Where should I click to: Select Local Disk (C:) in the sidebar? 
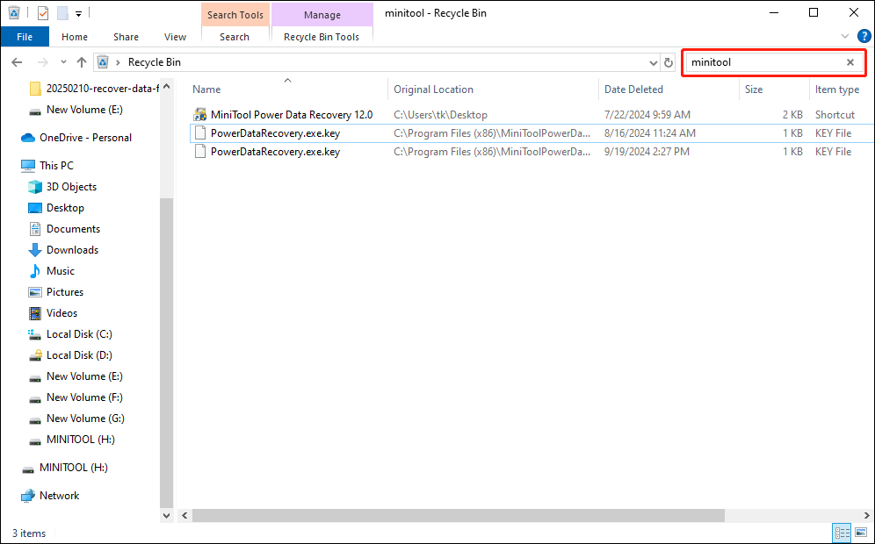point(81,333)
